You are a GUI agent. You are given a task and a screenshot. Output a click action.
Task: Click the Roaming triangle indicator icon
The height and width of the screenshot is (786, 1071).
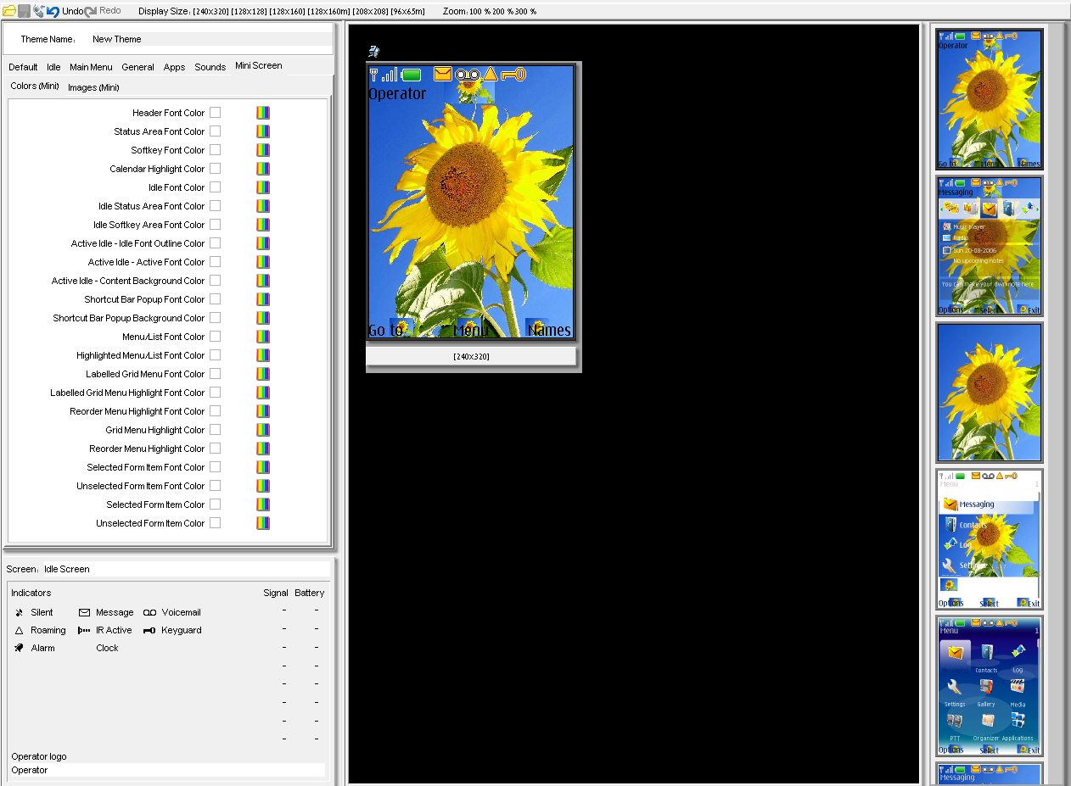pos(20,630)
